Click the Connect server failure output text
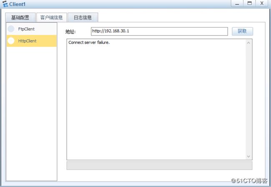 (89, 43)
